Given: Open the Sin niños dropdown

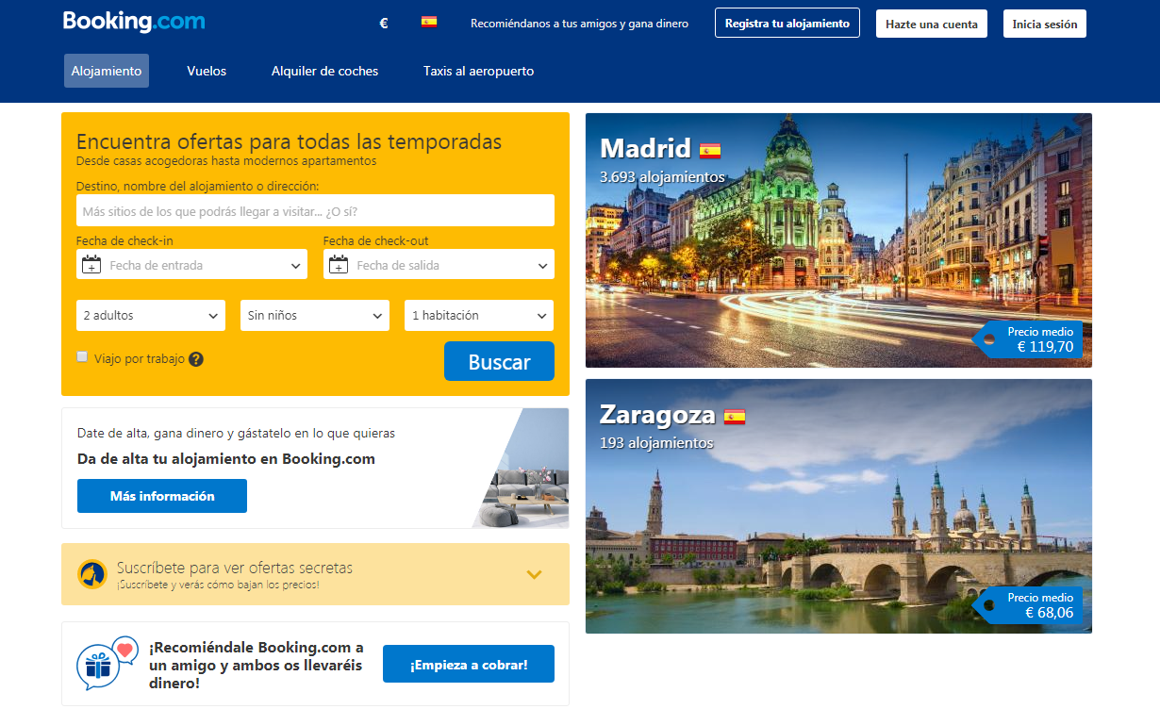Looking at the screenshot, I should tap(315, 316).
